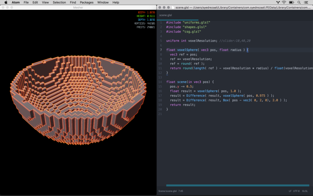
Task: Click the 7:45 cursor position indicator
Action: 181,191
